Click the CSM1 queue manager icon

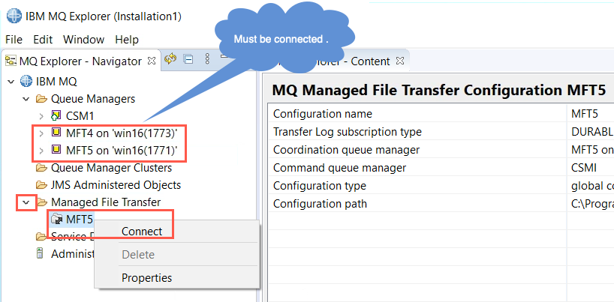coord(56,116)
